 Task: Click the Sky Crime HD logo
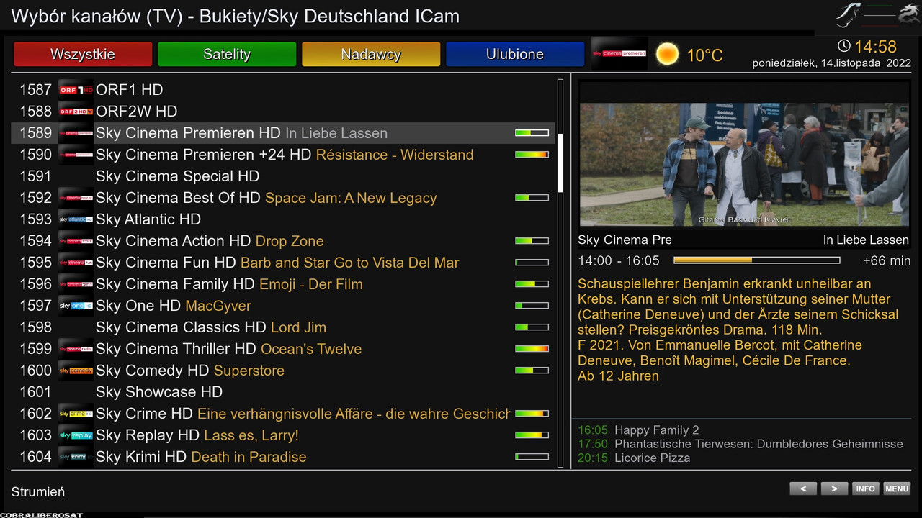76,414
